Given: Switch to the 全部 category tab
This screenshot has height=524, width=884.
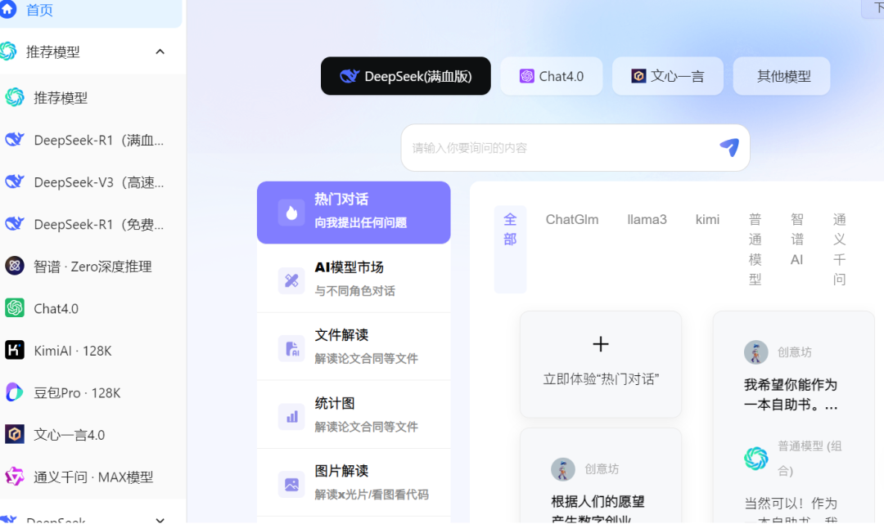Looking at the screenshot, I should point(510,249).
